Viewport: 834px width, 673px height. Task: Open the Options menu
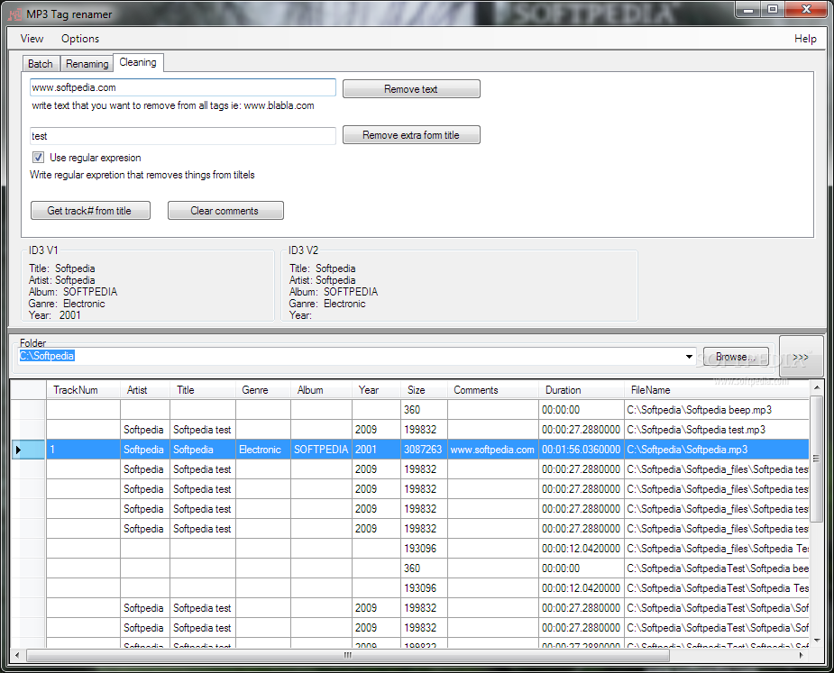coord(80,39)
